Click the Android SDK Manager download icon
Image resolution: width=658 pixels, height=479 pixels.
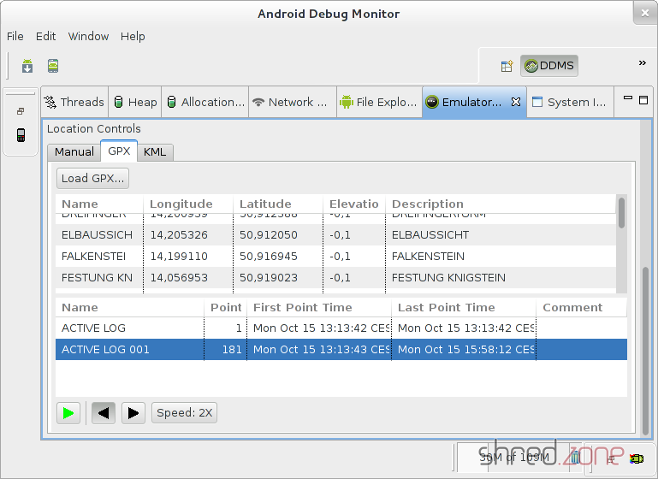[27, 66]
